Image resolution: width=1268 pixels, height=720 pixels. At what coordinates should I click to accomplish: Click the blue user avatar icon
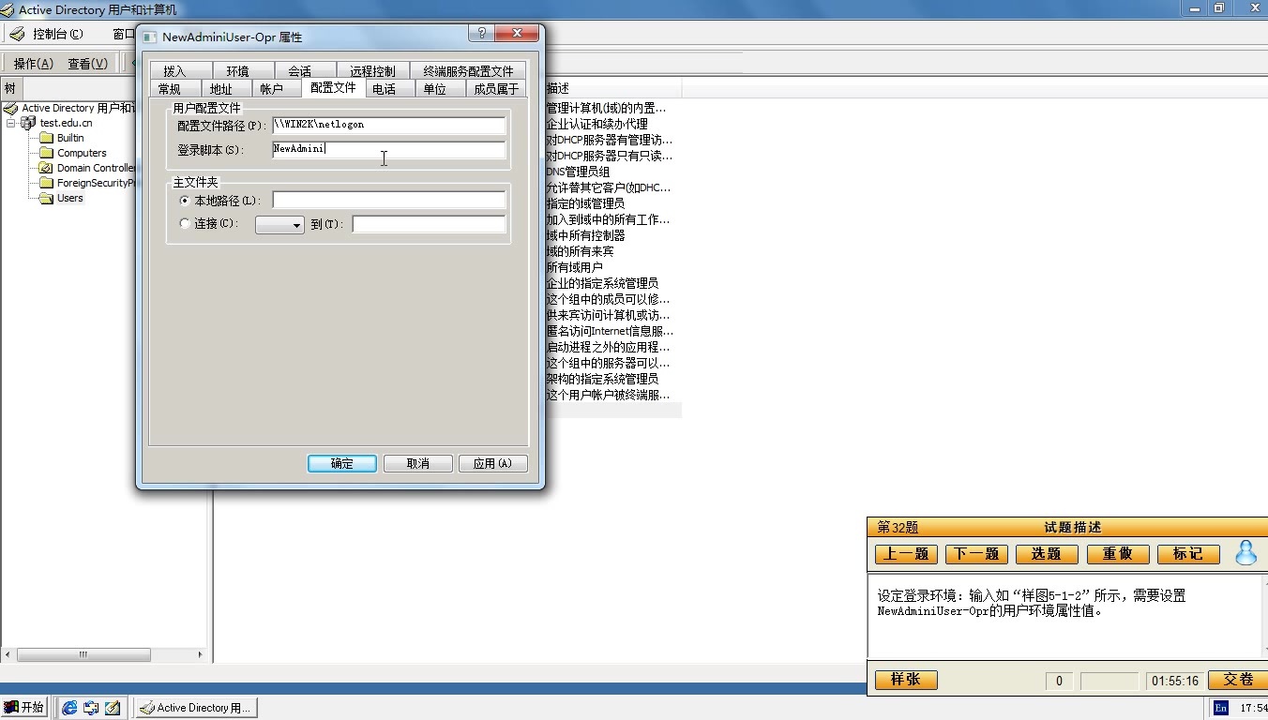click(x=1245, y=553)
